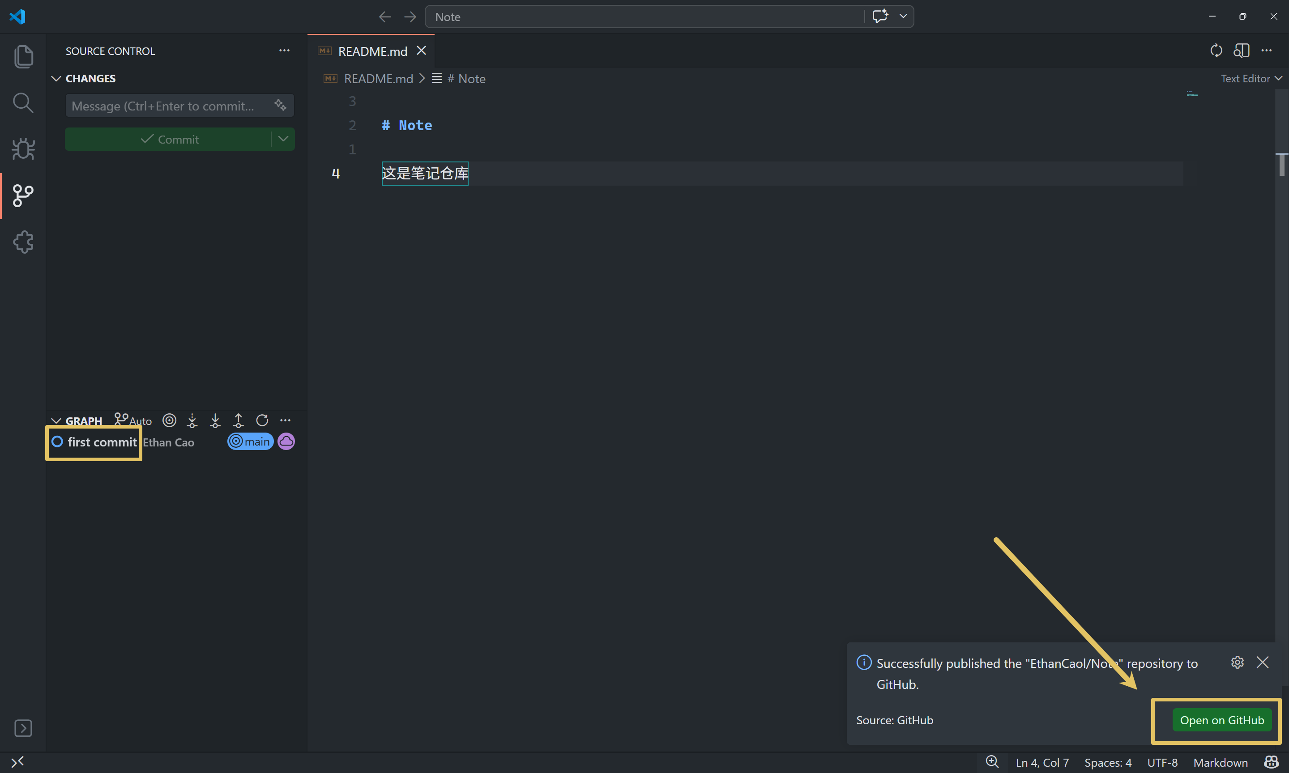Screen dimensions: 1289x773
Task: Open the Search view in activity bar
Action: click(x=23, y=102)
